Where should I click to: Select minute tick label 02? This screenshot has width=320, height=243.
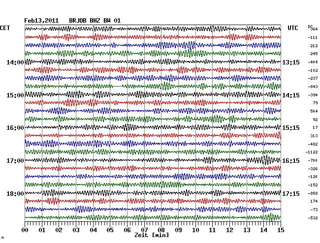point(59,230)
